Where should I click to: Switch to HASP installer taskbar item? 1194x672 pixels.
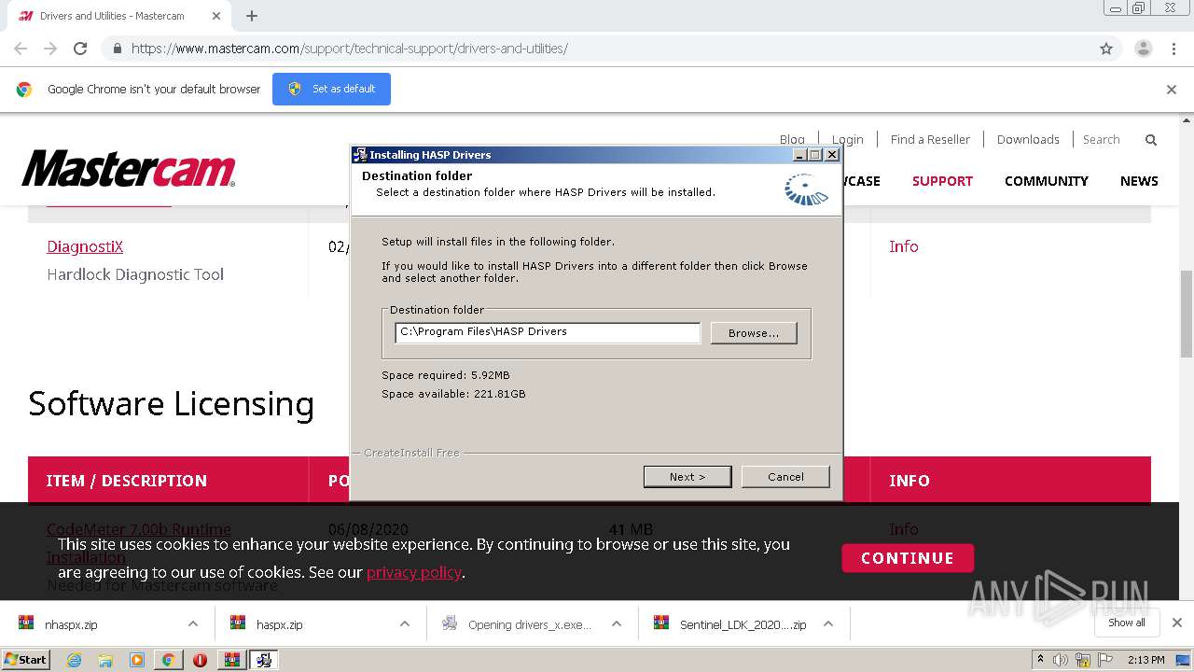point(264,660)
